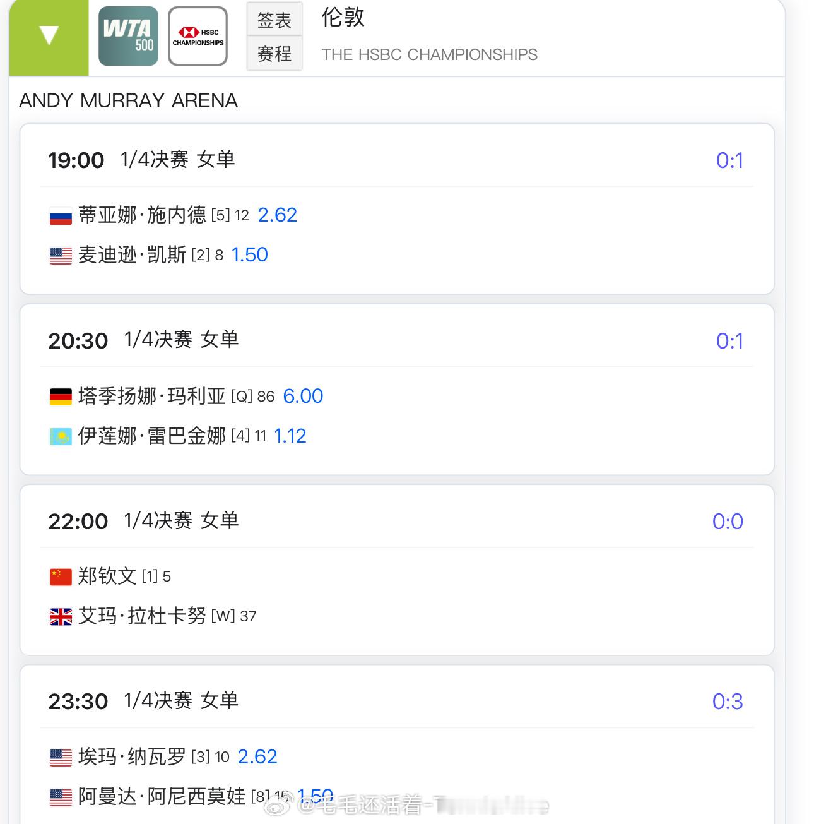Open the 签表 draw tab
Viewport: 814px width, 824px height.
(274, 20)
